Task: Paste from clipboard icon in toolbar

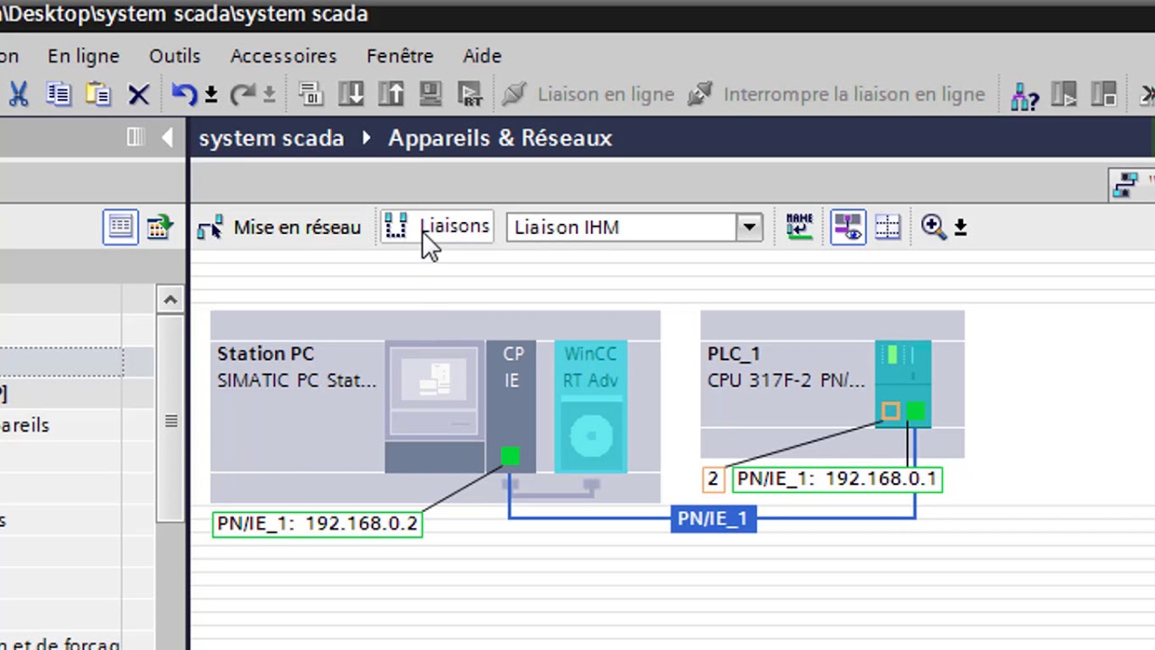Action: click(x=98, y=94)
